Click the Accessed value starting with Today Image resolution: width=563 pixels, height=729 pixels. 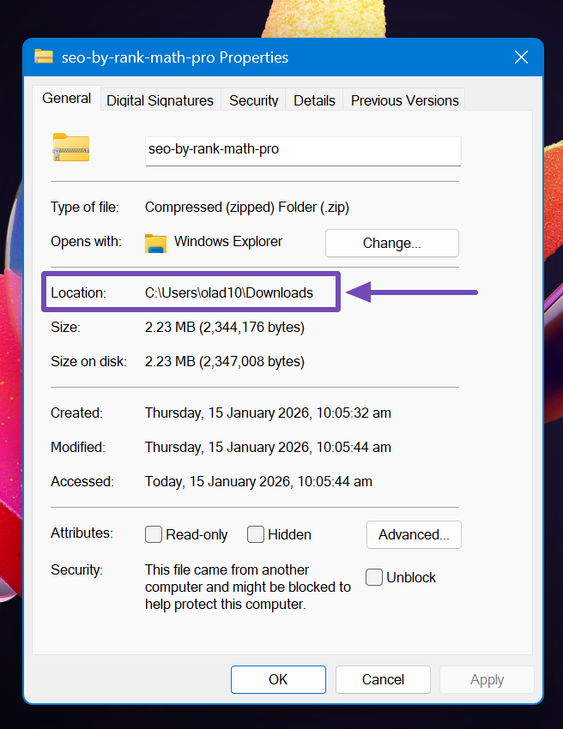258,481
